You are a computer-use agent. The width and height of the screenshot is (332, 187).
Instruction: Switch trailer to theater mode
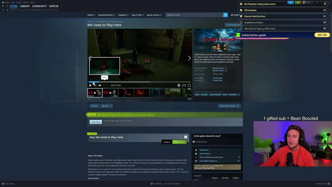pos(184,85)
